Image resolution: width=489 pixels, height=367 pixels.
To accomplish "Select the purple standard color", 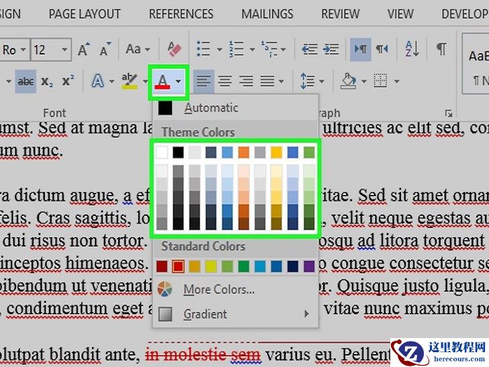I will coord(309,266).
